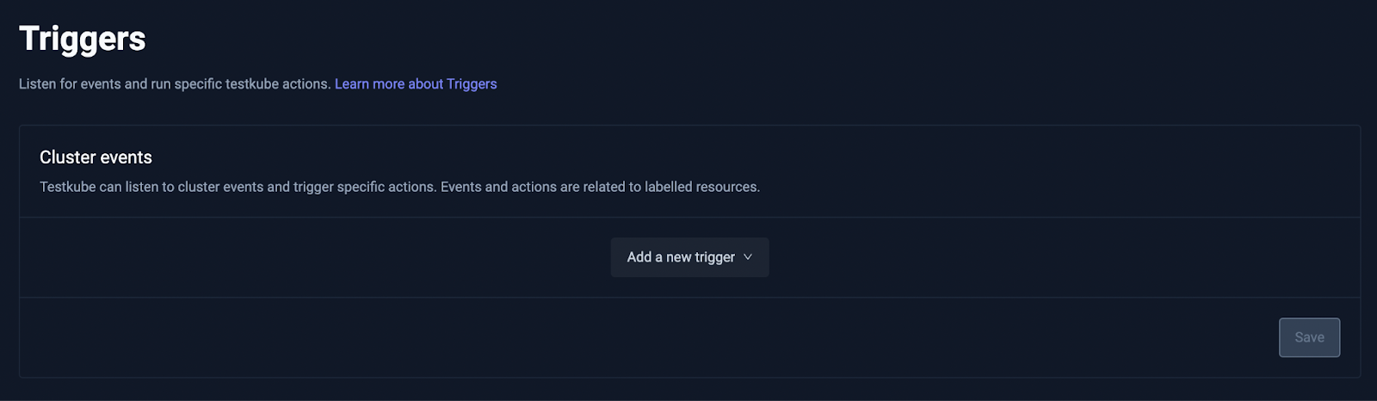Click the "Learn more" portion of the link
This screenshot has width=1377, height=401.
(x=369, y=83)
